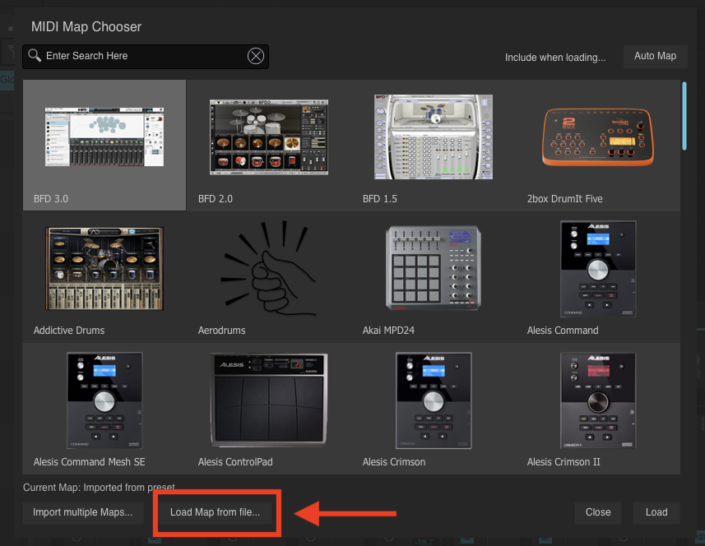The height and width of the screenshot is (546, 705).
Task: Click the Aerodrums label text
Action: 221,331
